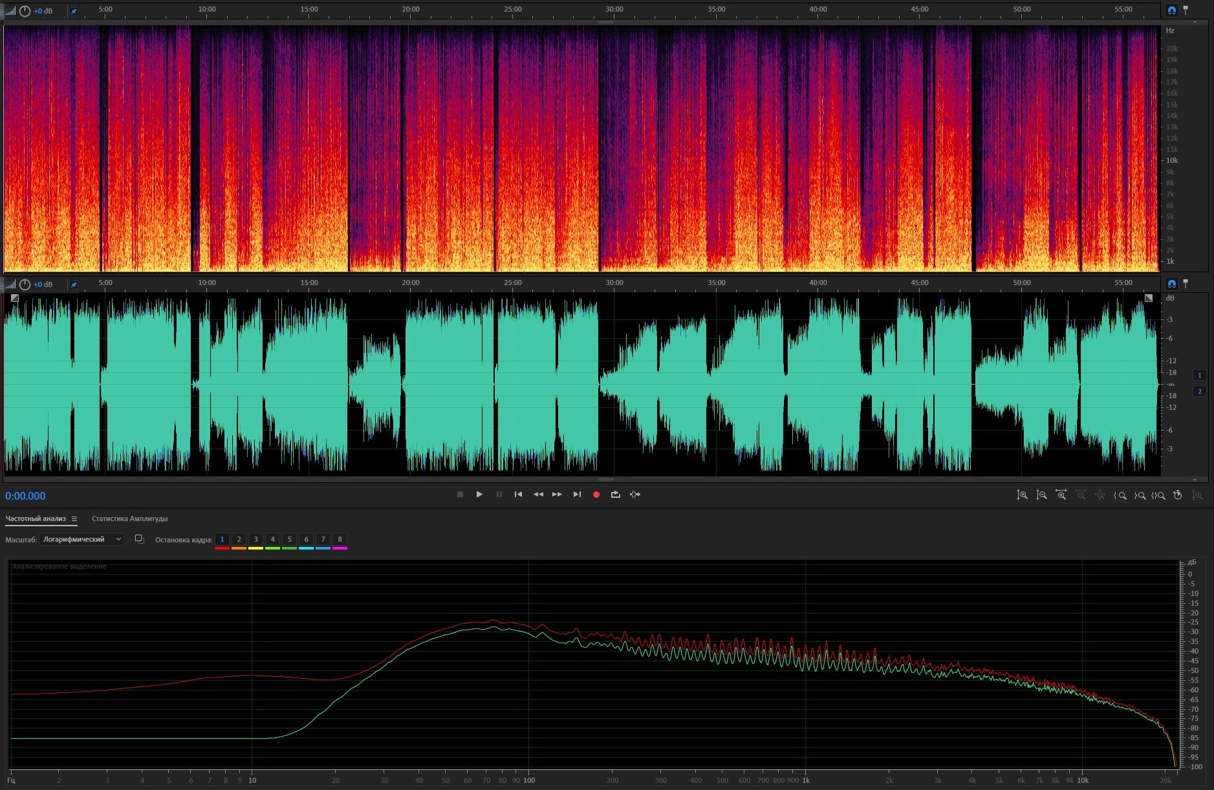The height and width of the screenshot is (790, 1214).
Task: Open Масштаб Логарифмический dropdown
Action: pyautogui.click(x=81, y=539)
